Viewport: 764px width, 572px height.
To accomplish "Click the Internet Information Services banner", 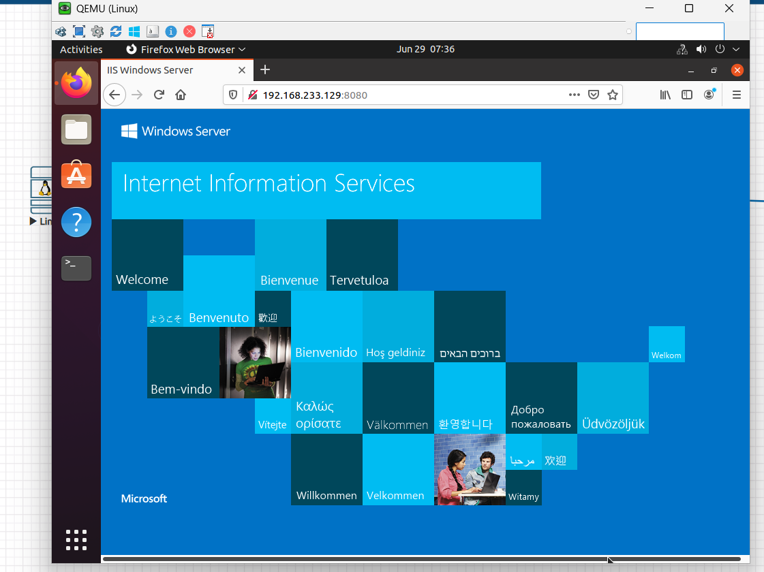I will (326, 191).
